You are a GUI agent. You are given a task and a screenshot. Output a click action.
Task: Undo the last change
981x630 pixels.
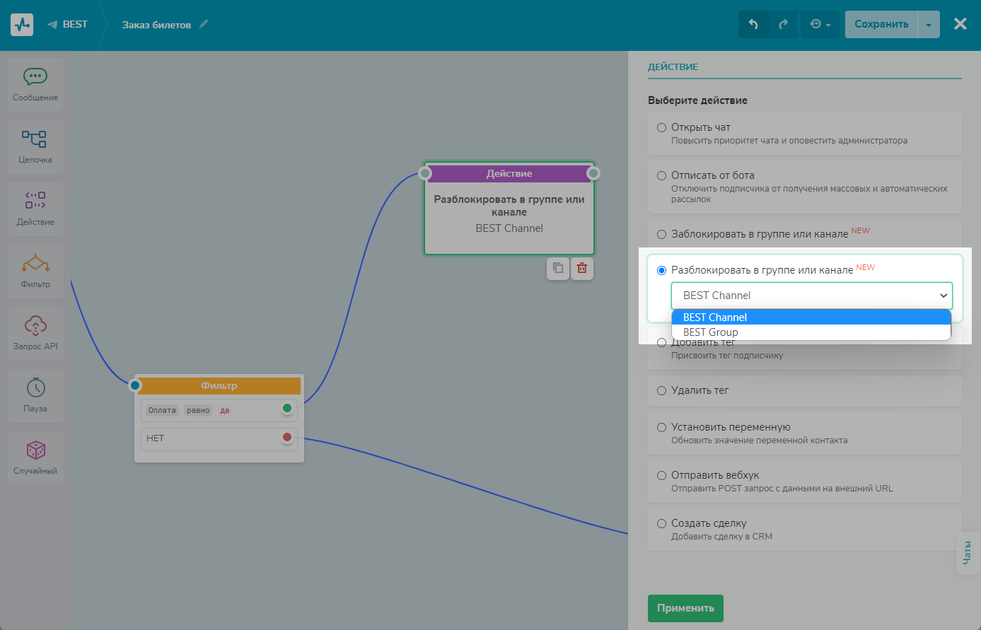click(x=753, y=24)
